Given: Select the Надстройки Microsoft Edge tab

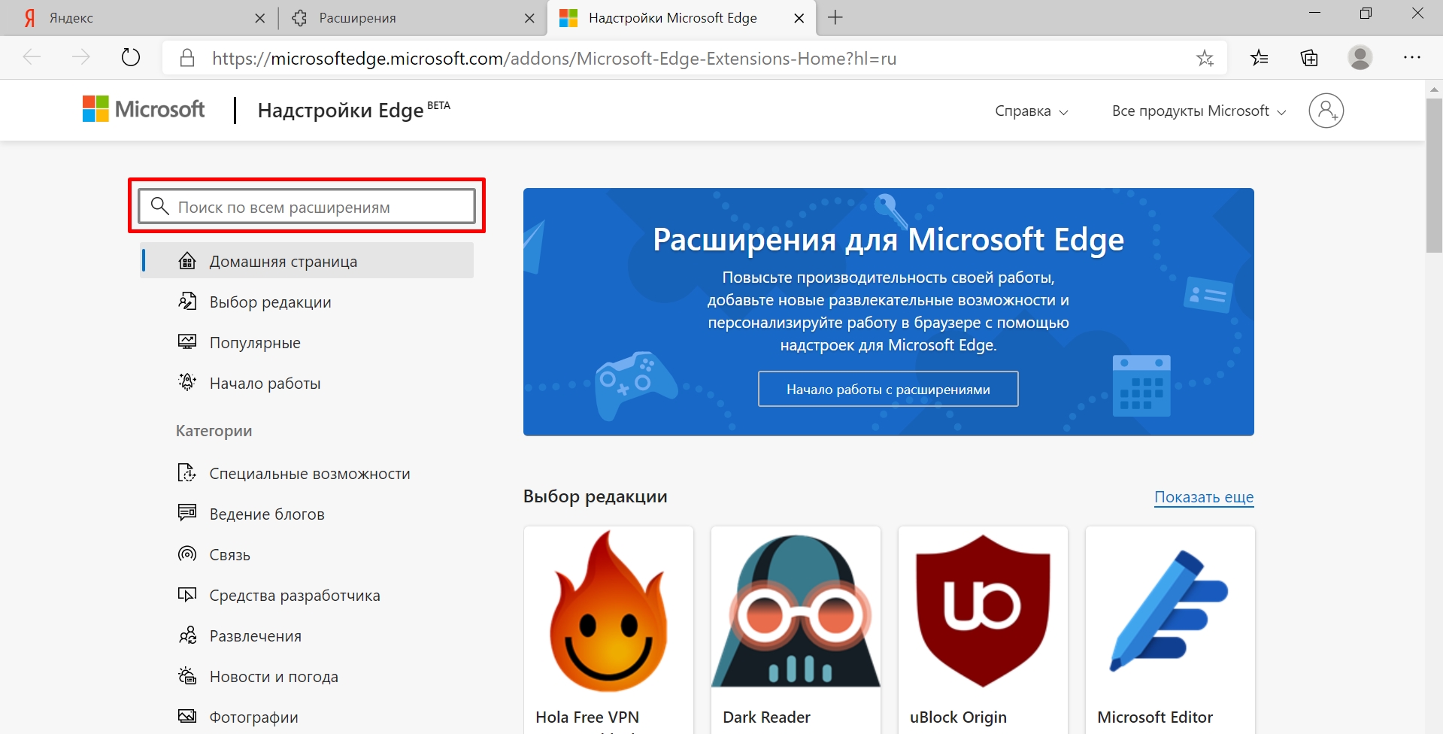Looking at the screenshot, I should point(681,18).
